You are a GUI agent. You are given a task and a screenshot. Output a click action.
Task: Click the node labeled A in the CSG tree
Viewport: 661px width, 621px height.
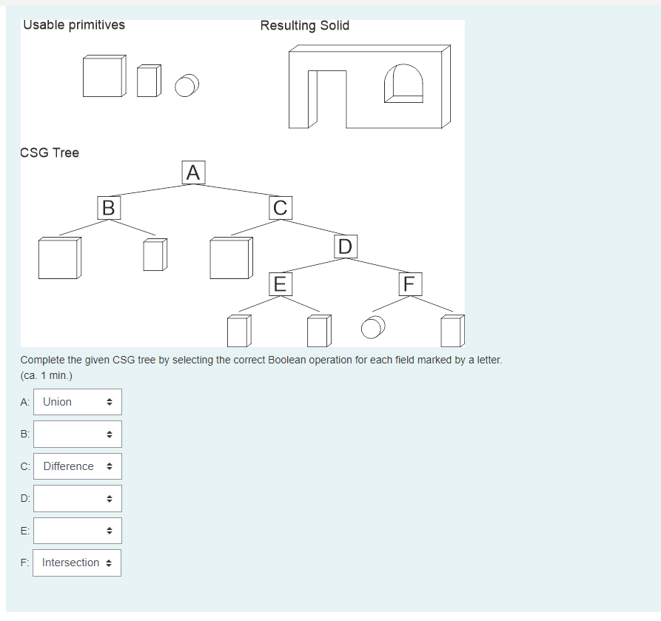coord(193,172)
